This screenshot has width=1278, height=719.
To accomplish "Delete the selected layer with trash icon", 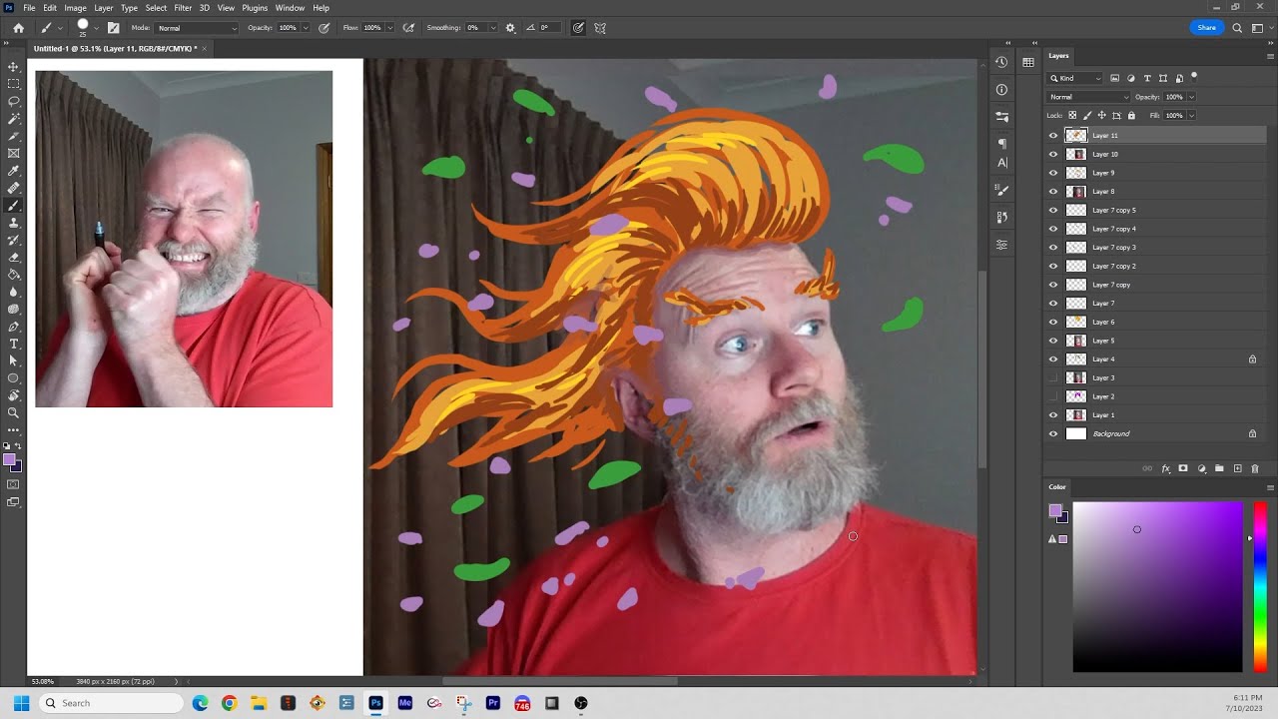I will [1255, 468].
